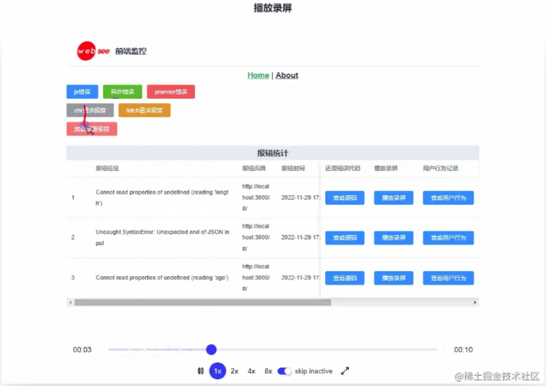Click the gray xhr请求报错 button

point(90,110)
